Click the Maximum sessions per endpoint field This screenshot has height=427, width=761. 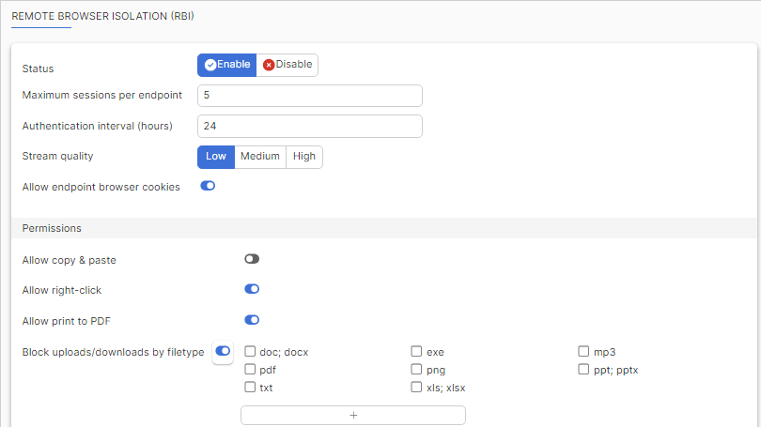309,96
